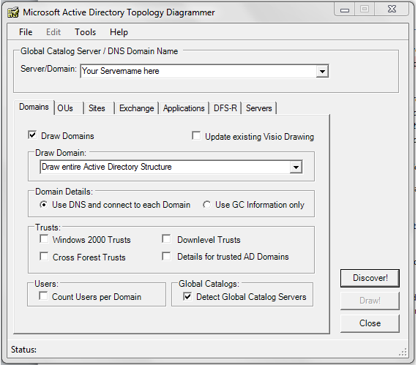Focus the Server/Domain text field
The height and width of the screenshot is (365, 418).
[198, 71]
